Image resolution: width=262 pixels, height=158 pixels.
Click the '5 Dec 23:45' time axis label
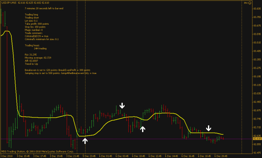click(89, 156)
